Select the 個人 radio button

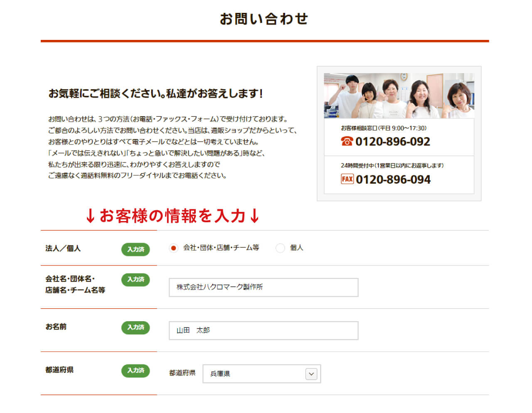[x=280, y=248]
